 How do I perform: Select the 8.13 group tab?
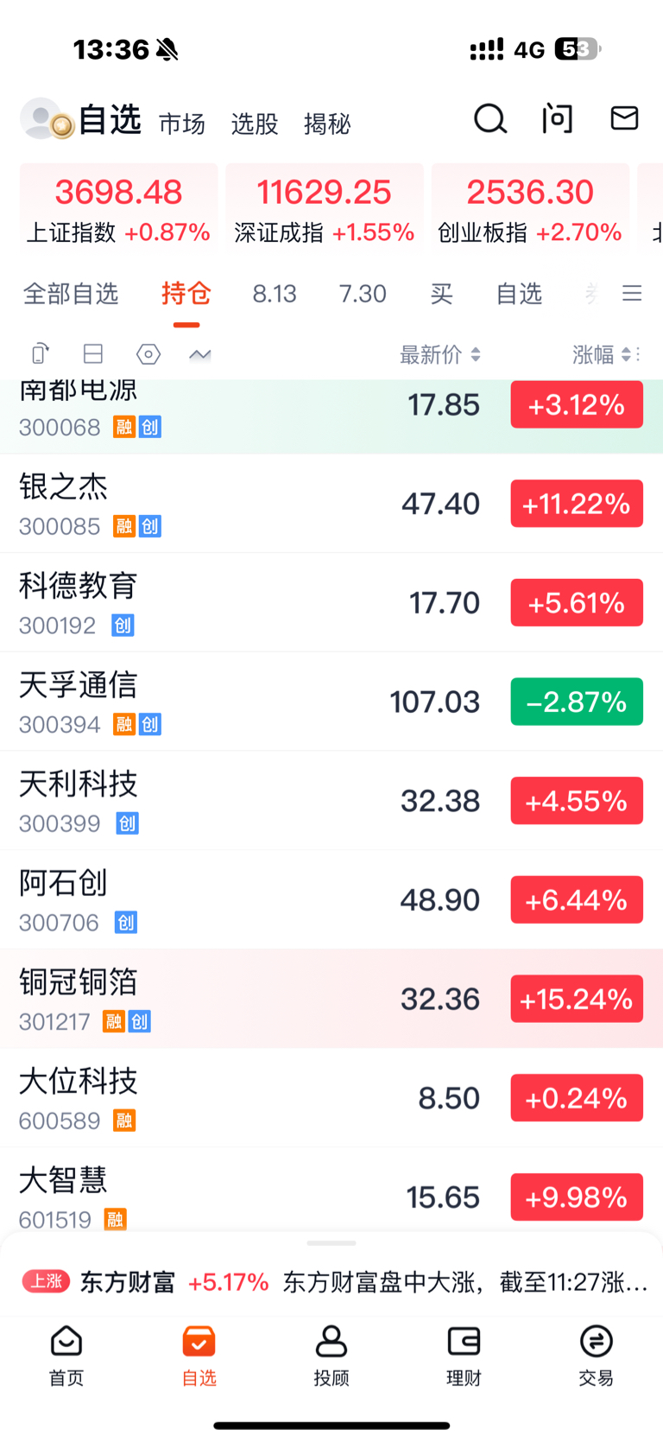(x=275, y=294)
